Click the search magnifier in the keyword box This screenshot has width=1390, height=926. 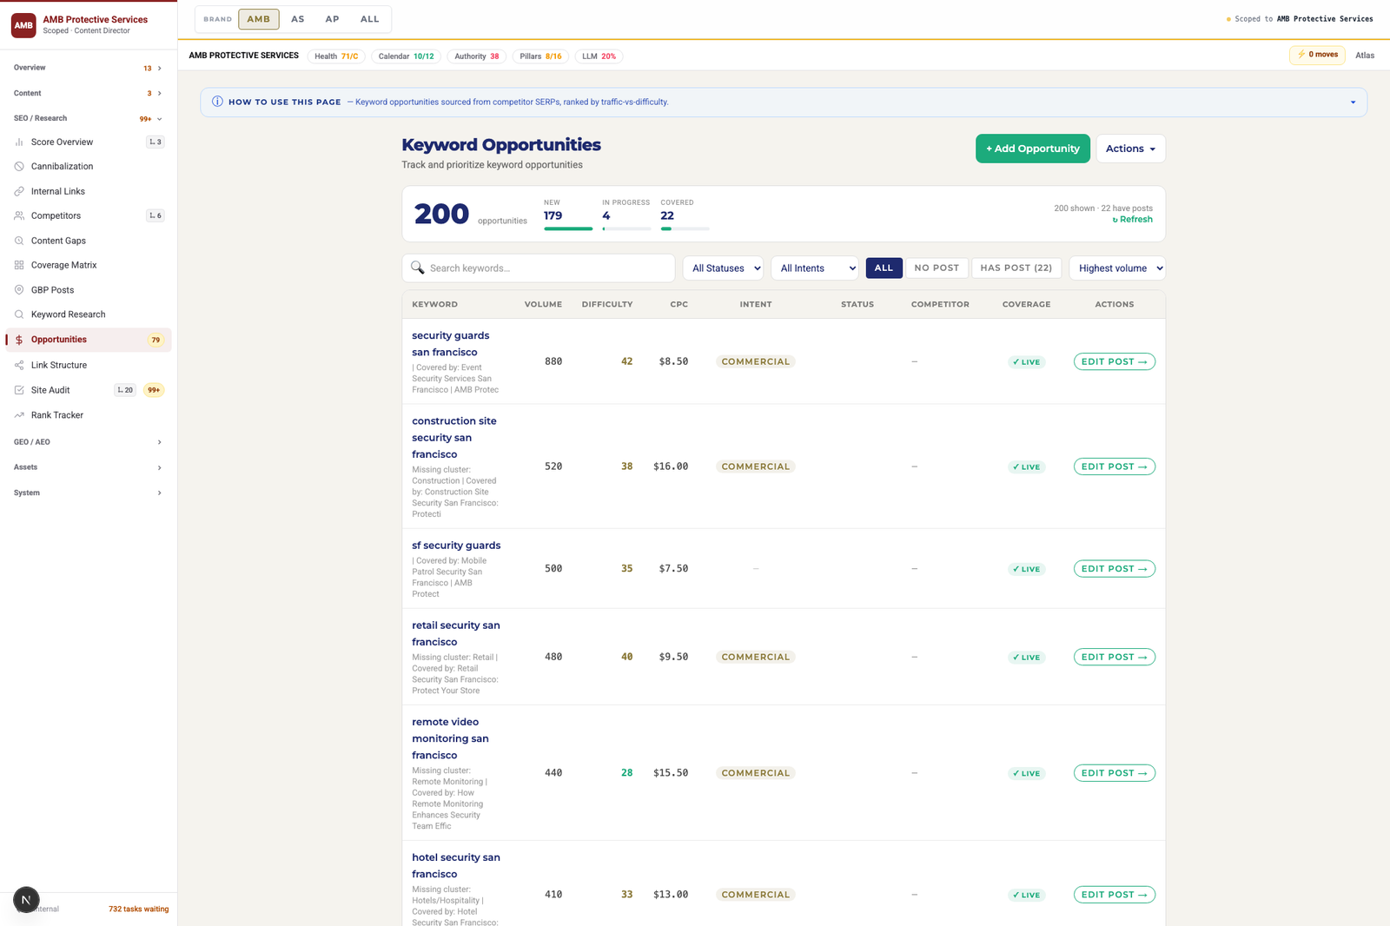pyautogui.click(x=418, y=268)
